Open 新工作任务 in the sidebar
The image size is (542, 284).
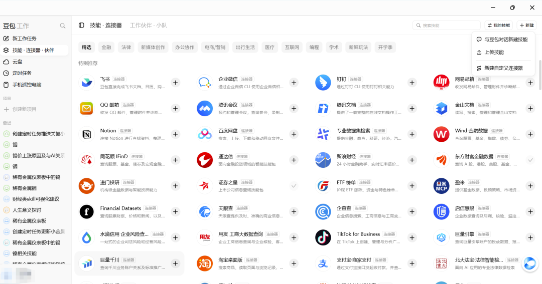pos(35,39)
